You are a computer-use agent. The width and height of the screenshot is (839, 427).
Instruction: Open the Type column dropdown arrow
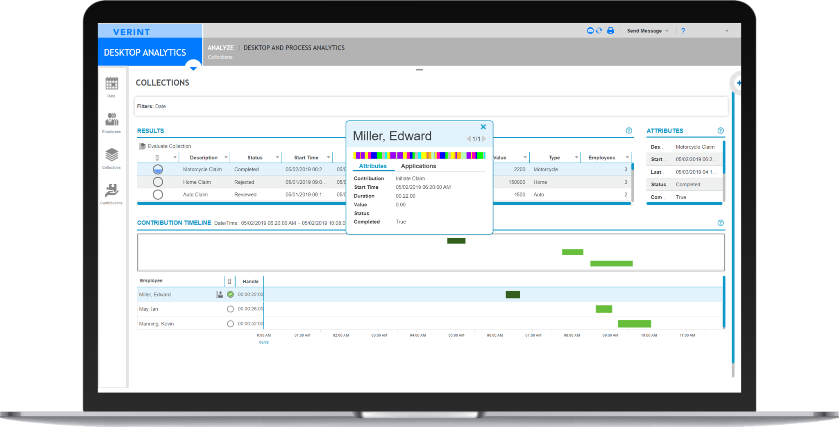576,158
